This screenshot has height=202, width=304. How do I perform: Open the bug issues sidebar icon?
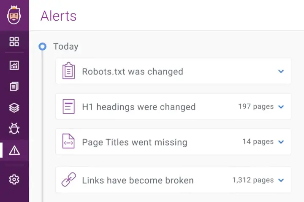tap(14, 129)
